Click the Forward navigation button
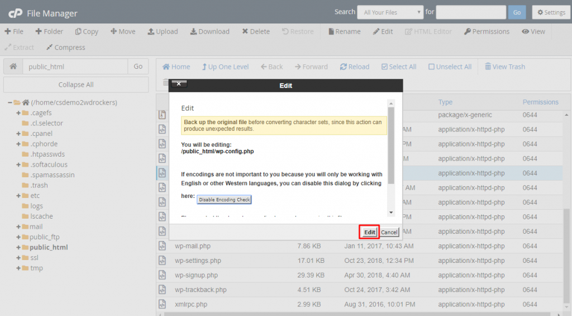Screen dimensions: 572x316 pos(311,67)
